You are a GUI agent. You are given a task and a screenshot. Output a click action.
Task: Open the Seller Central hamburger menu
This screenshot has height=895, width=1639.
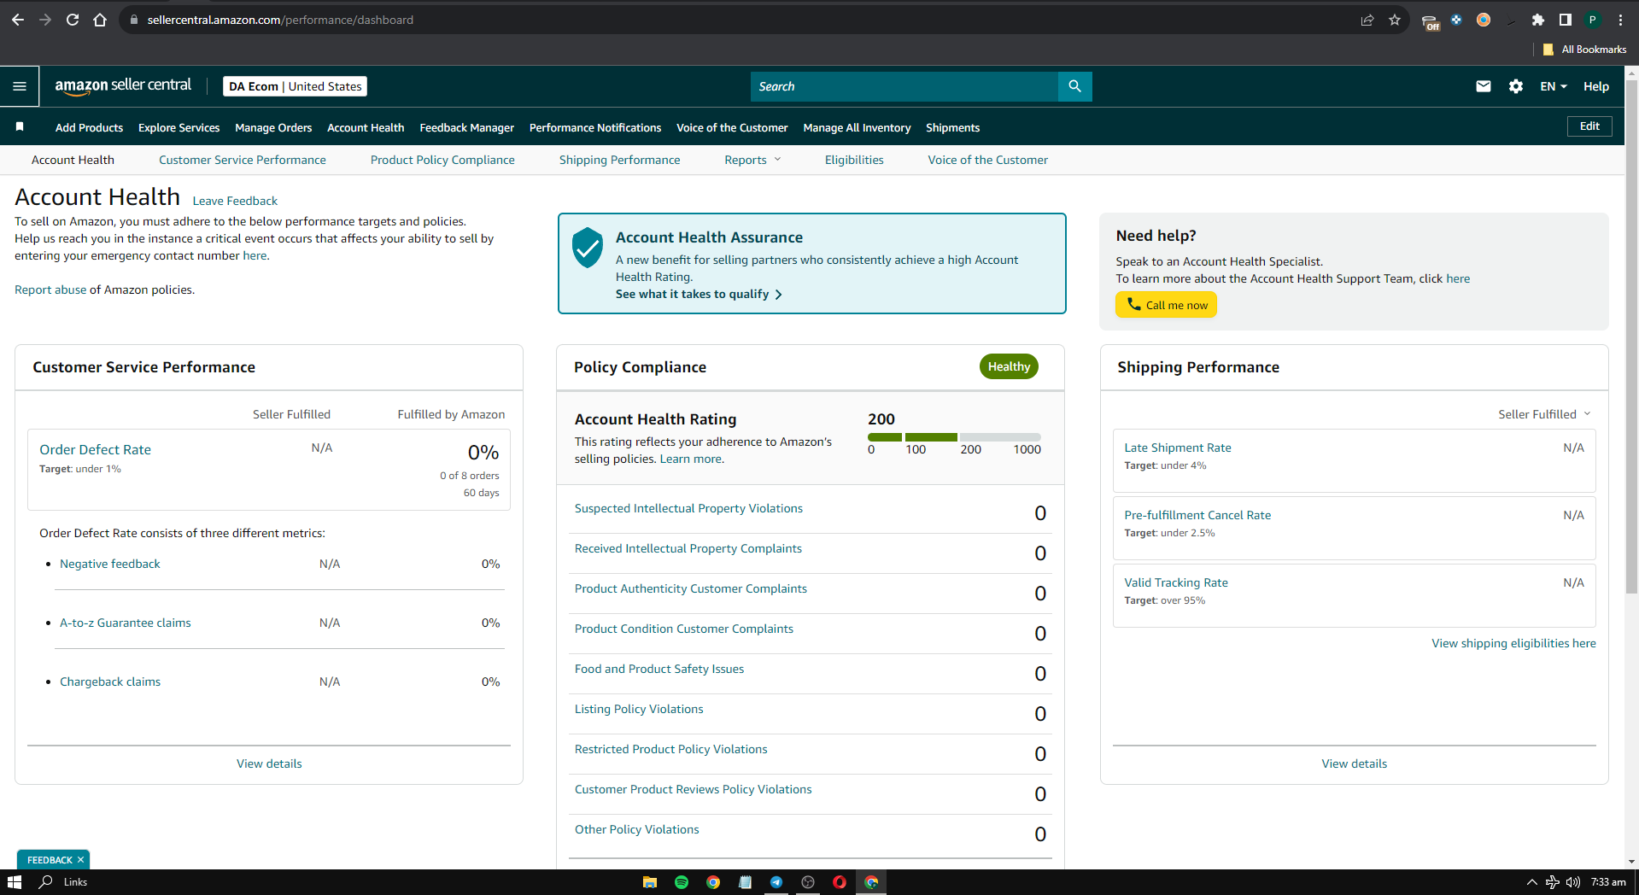point(20,86)
